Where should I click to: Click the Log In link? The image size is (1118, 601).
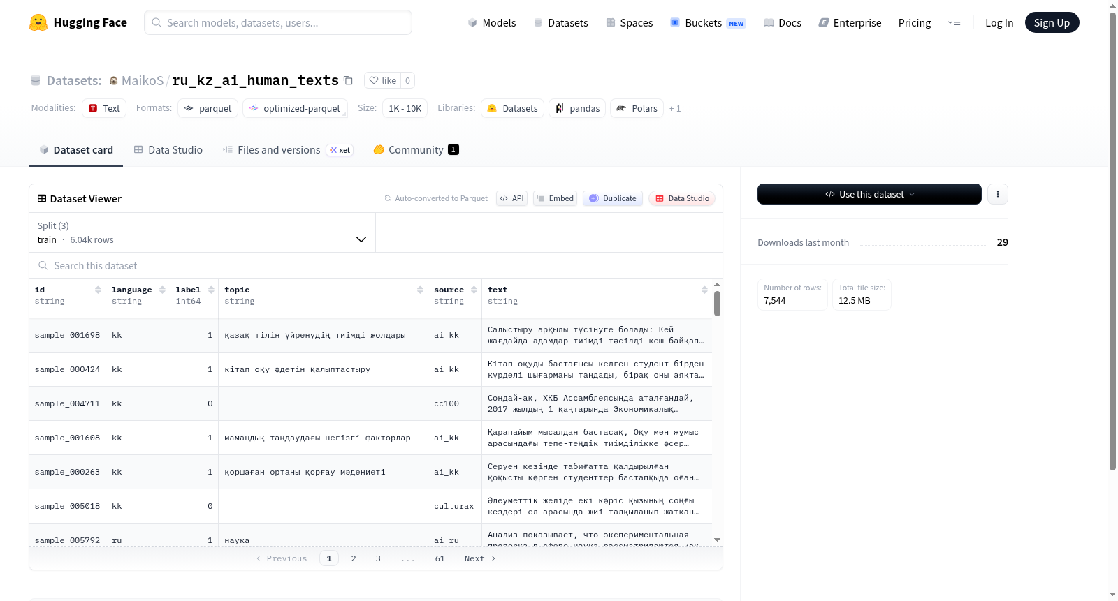tap(999, 22)
